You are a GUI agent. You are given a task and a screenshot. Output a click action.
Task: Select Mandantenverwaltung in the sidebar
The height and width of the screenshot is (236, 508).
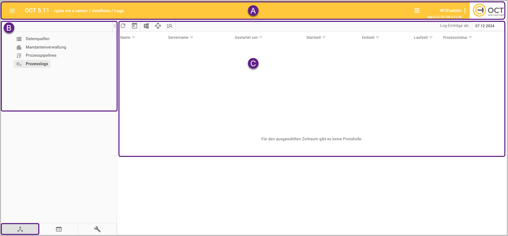(x=46, y=47)
